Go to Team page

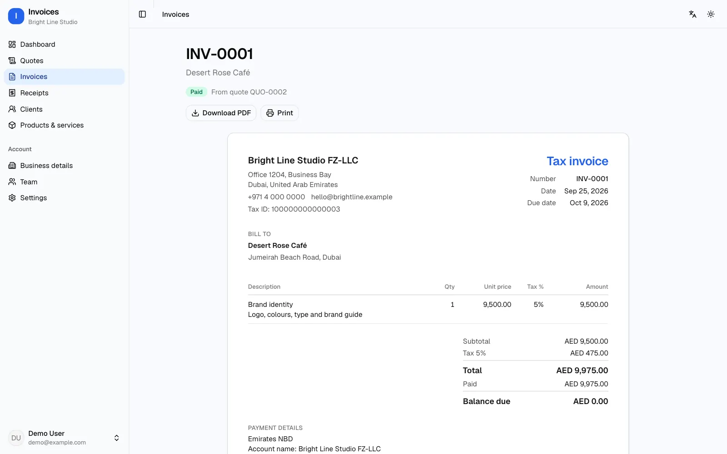coord(64,182)
